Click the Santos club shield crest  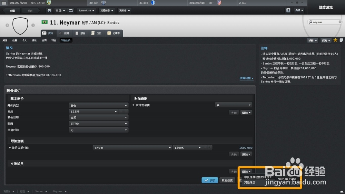20,26
